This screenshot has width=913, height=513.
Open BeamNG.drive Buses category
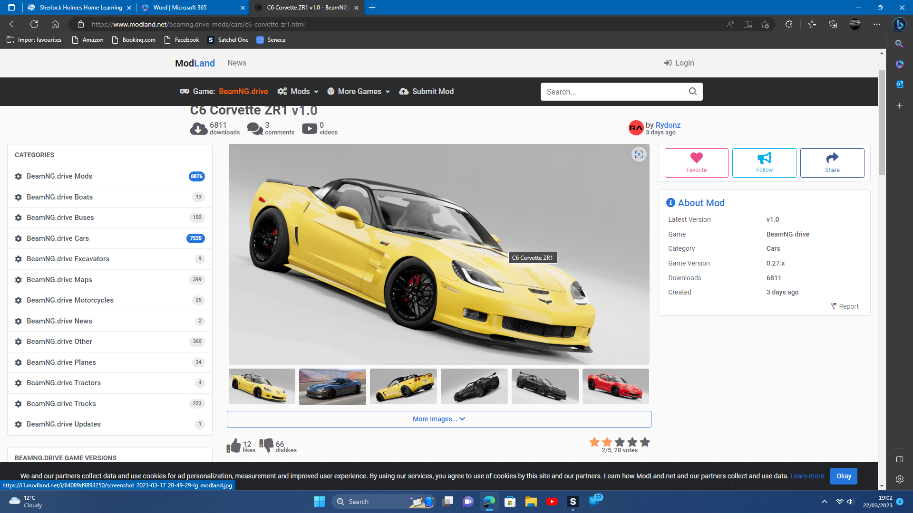[110, 218]
